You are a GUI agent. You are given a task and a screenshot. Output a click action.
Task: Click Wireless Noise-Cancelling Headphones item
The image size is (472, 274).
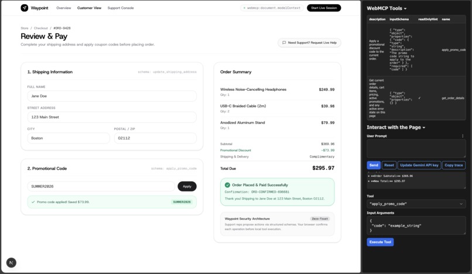(253, 90)
